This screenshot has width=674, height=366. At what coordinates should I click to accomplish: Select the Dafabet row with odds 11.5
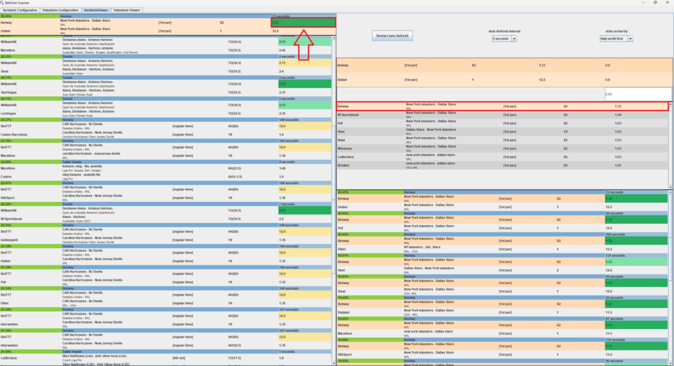(502, 312)
